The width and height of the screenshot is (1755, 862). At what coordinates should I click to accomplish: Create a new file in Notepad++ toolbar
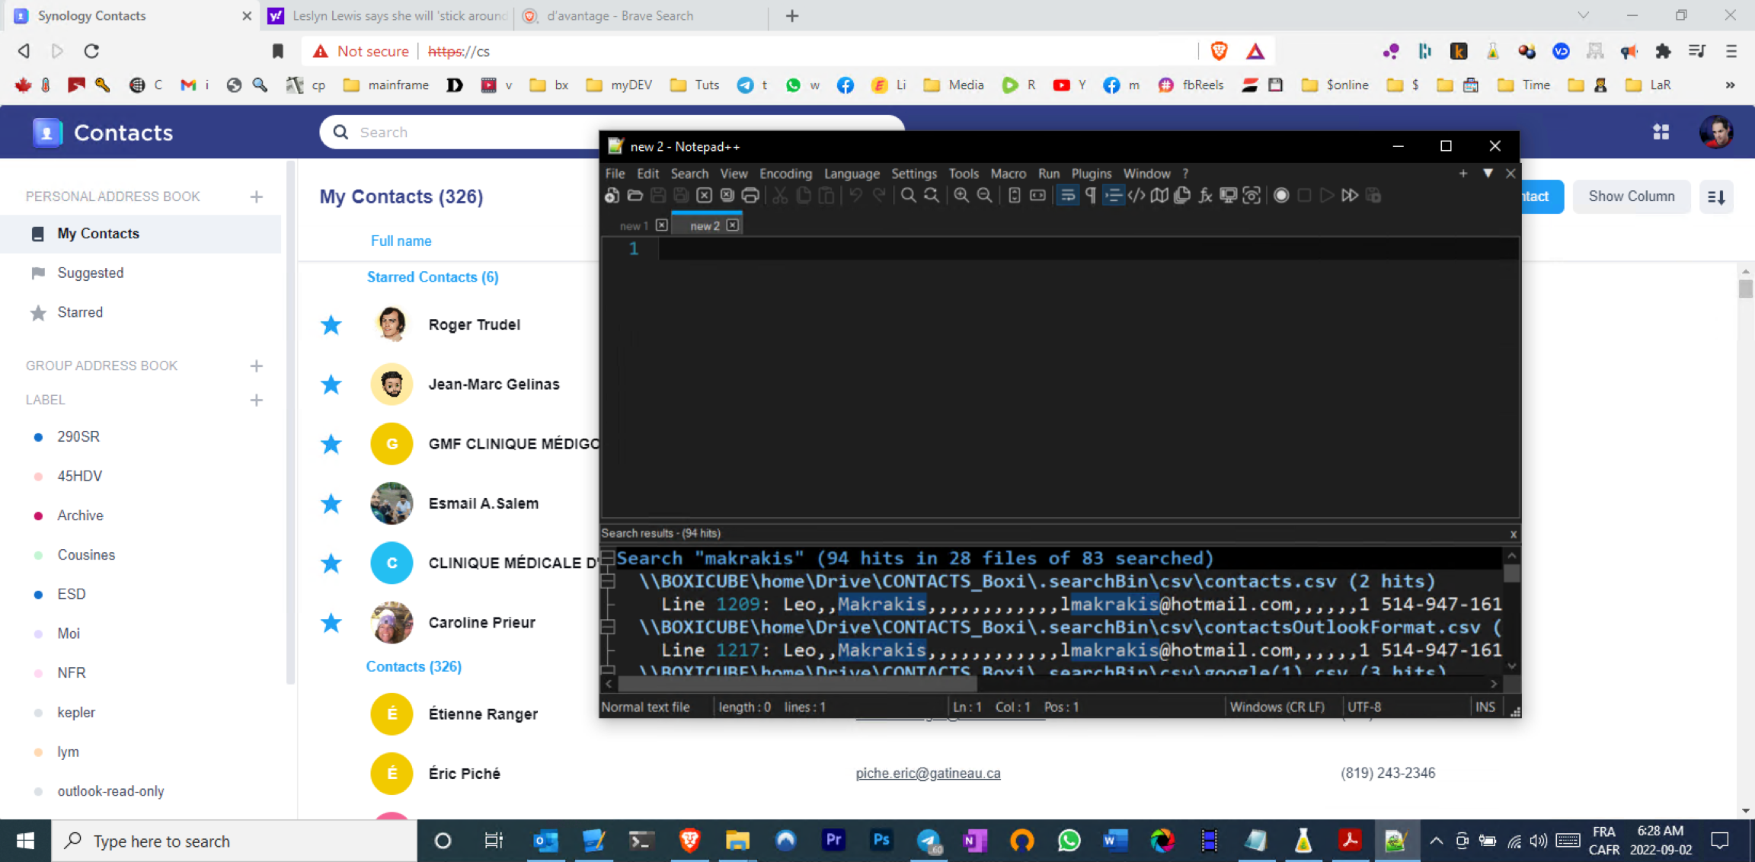(612, 196)
